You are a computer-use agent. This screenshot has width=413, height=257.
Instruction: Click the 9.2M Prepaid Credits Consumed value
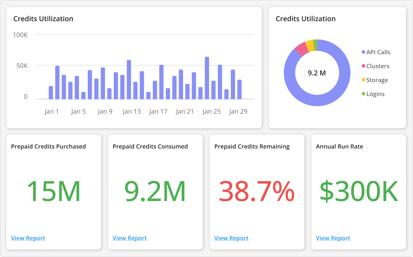click(155, 191)
